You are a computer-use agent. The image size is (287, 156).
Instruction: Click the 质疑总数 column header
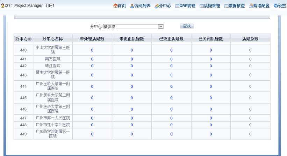tap(250, 39)
